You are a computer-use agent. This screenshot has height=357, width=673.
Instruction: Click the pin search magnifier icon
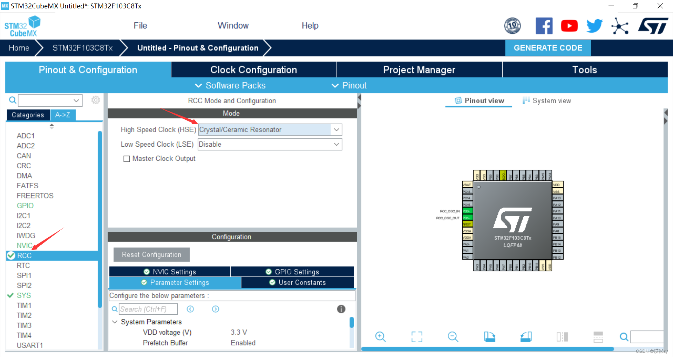pyautogui.click(x=624, y=337)
